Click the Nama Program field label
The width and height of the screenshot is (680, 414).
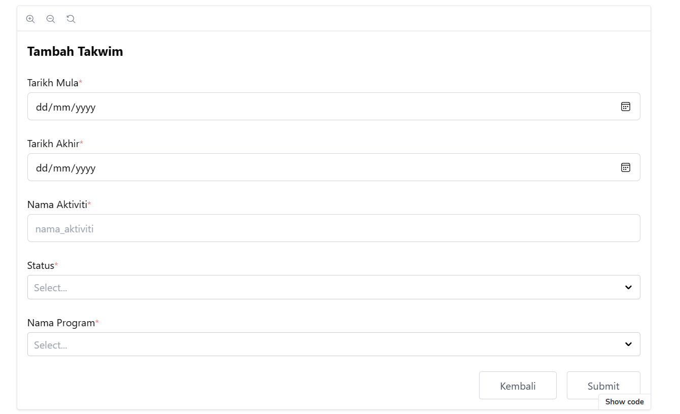pos(61,323)
